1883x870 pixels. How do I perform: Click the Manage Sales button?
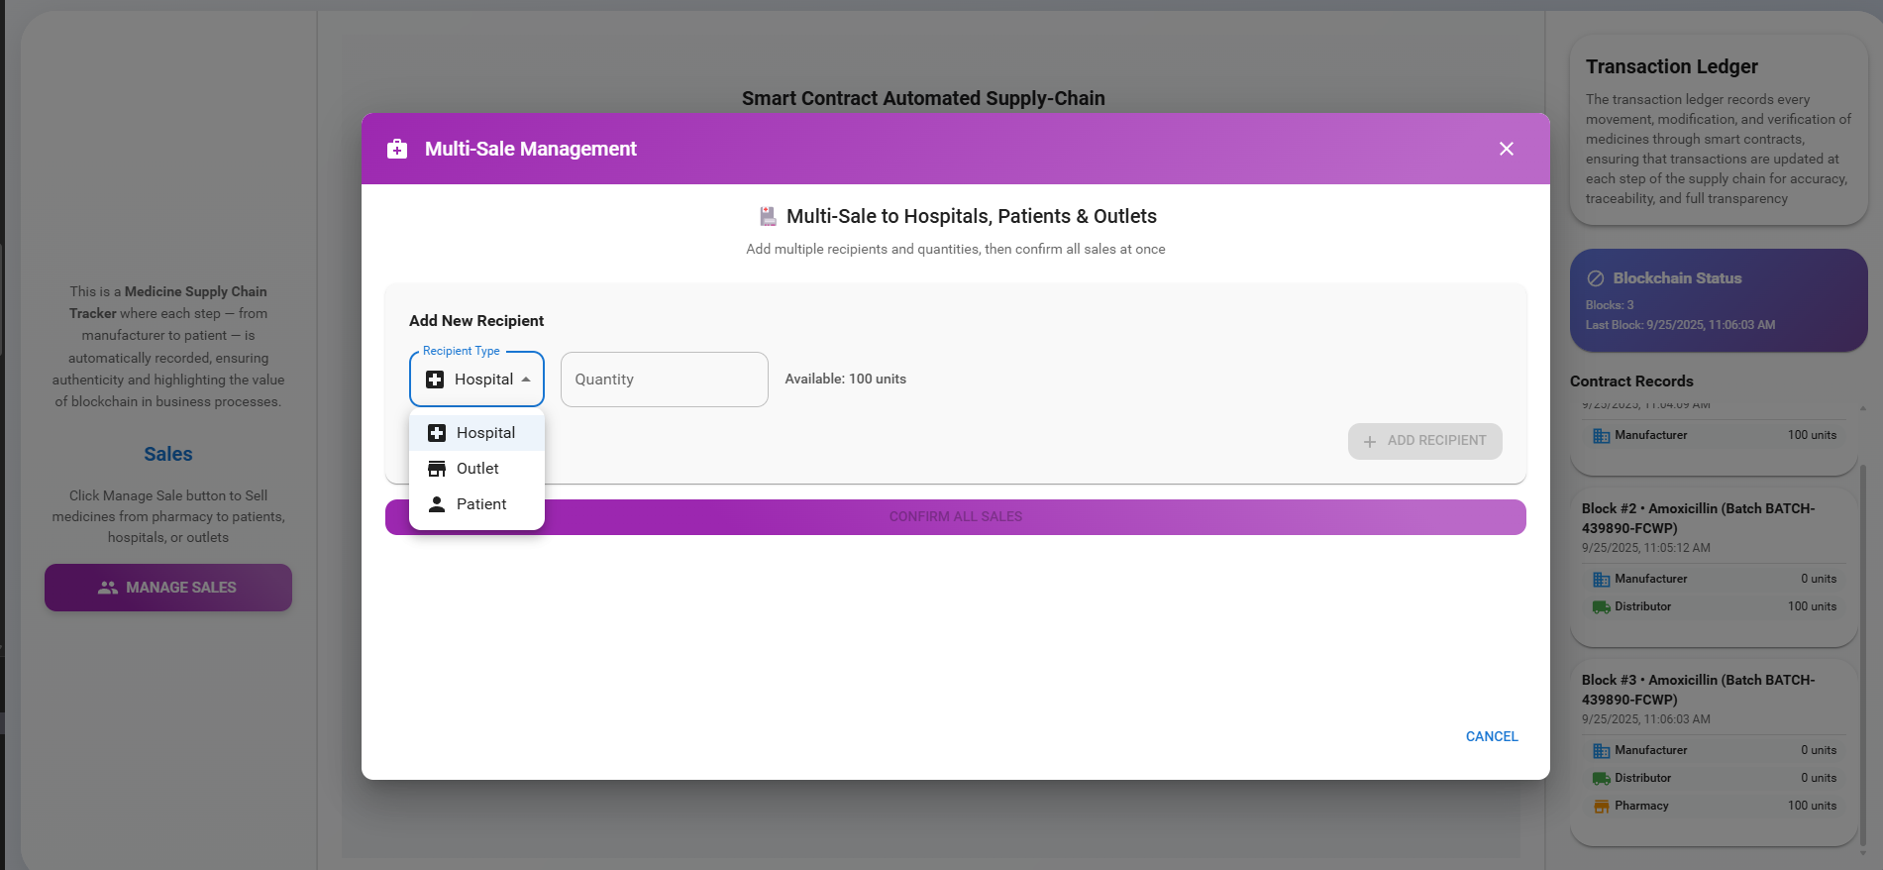(x=168, y=588)
